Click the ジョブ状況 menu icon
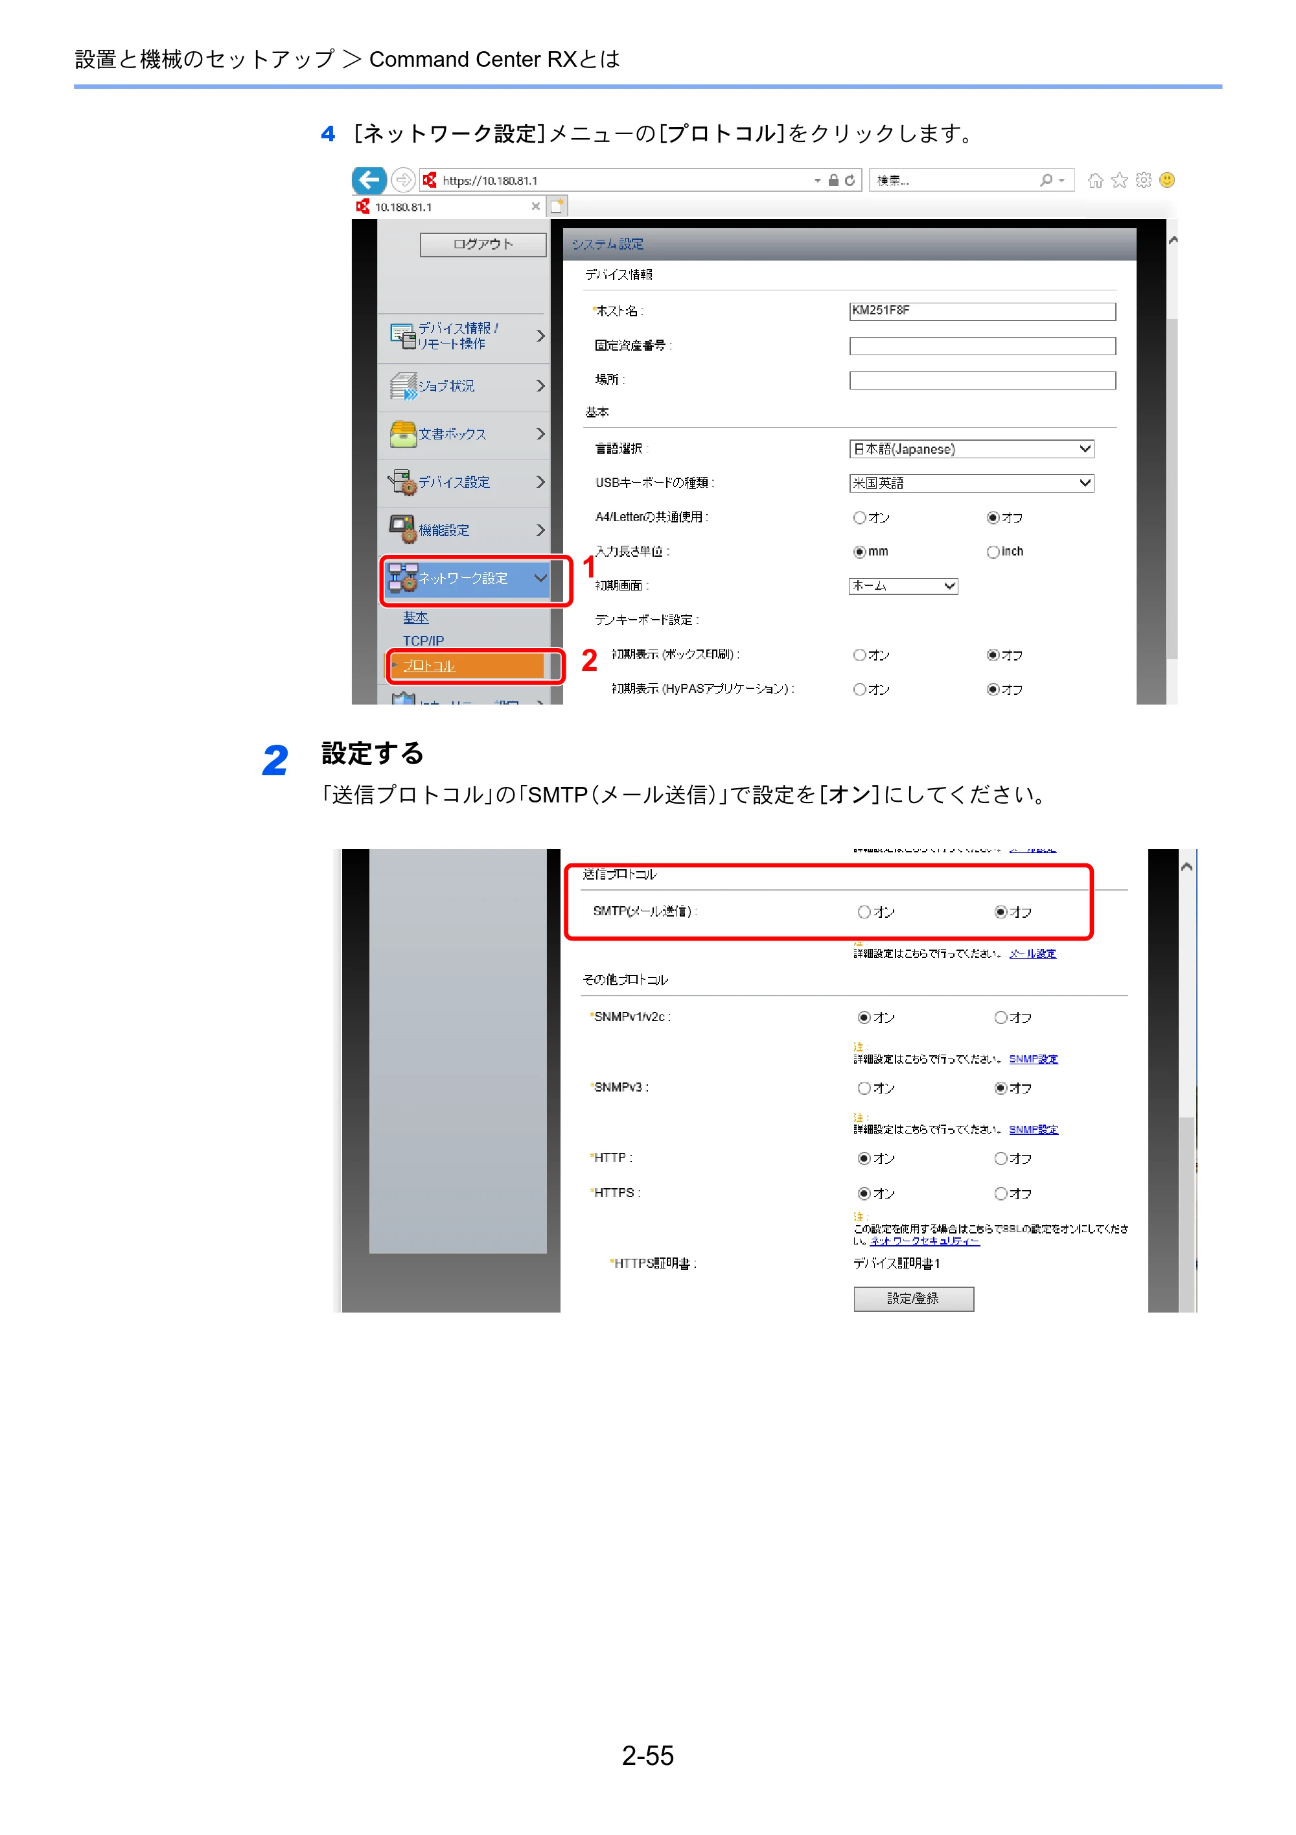This screenshot has width=1296, height=1835. pos(402,385)
